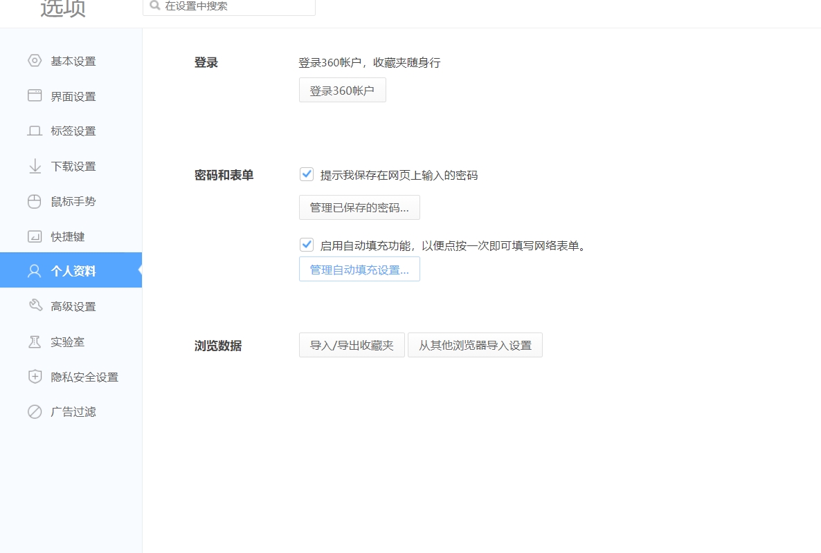
Task: Click the 高级设置 wrench icon
Action: (35, 306)
